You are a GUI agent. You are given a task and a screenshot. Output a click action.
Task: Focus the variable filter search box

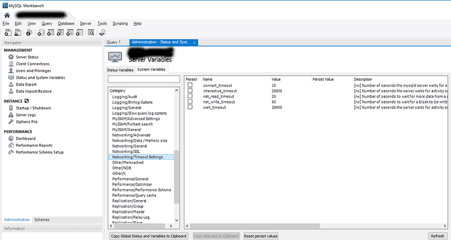144,79
